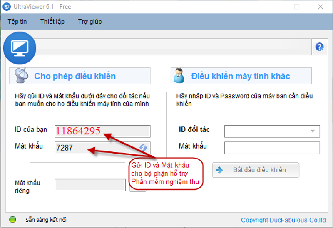Viewport: 333px width, 228px height.
Task: Expand the ID đối tác dropdown arrow
Action: tap(313, 131)
